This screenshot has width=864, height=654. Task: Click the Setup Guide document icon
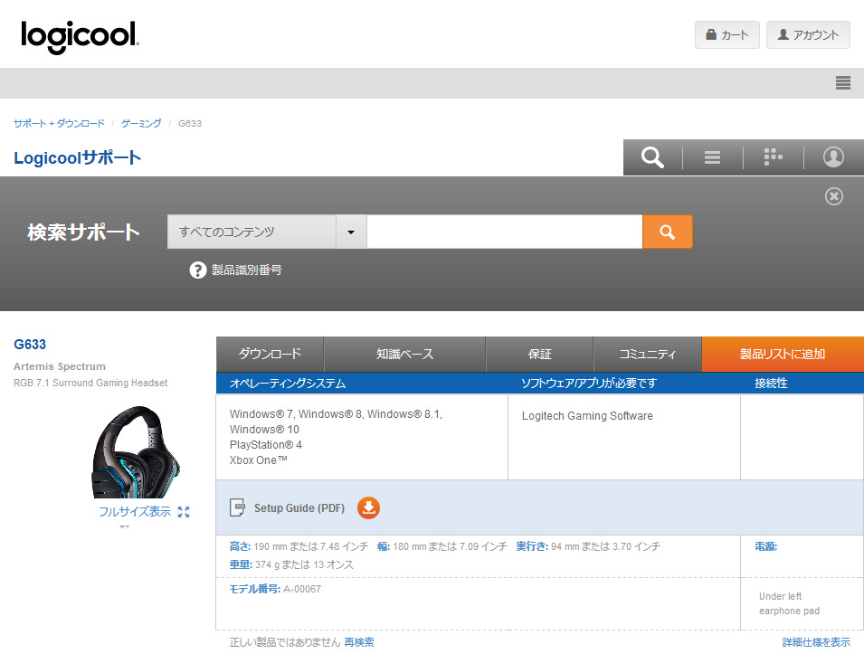[238, 507]
